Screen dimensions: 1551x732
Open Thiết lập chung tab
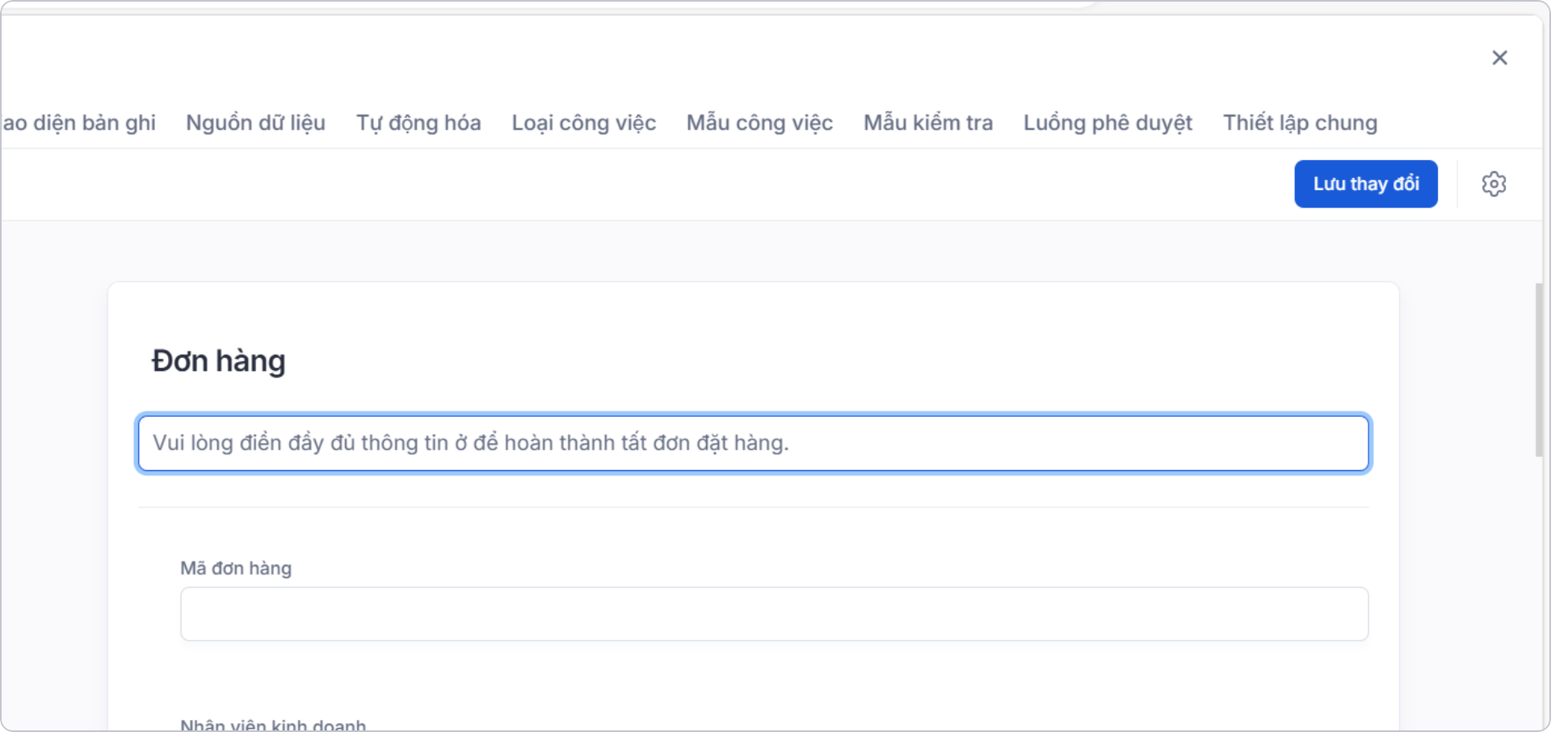point(1300,123)
